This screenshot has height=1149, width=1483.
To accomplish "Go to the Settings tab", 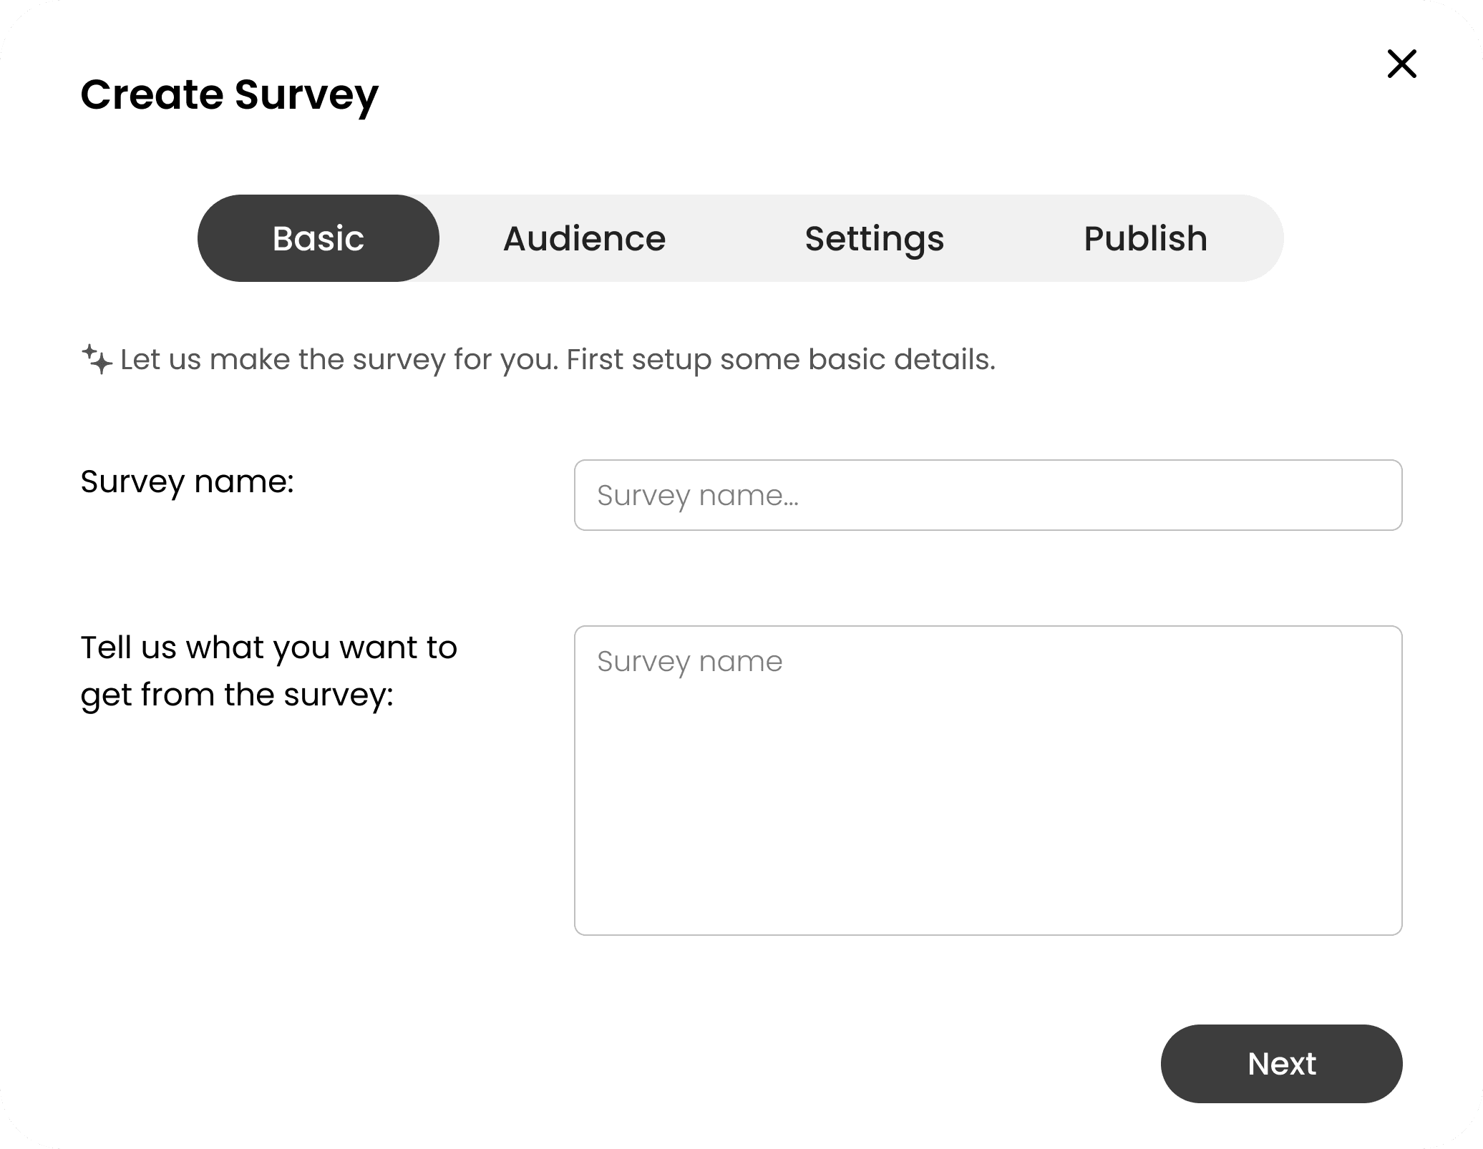I will click(x=874, y=238).
